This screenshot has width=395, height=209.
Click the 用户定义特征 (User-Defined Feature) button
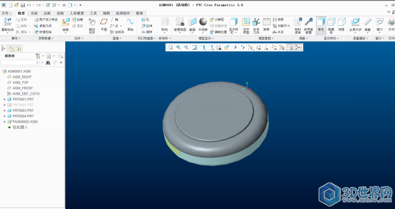point(46,19)
